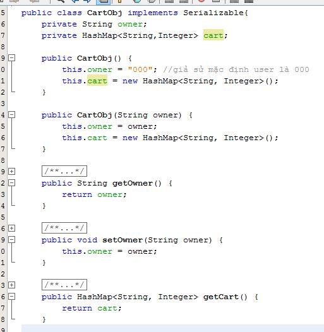Collapse the CartObj(String owner) constructor fold
Screen dimensions: 324x332
11,114
